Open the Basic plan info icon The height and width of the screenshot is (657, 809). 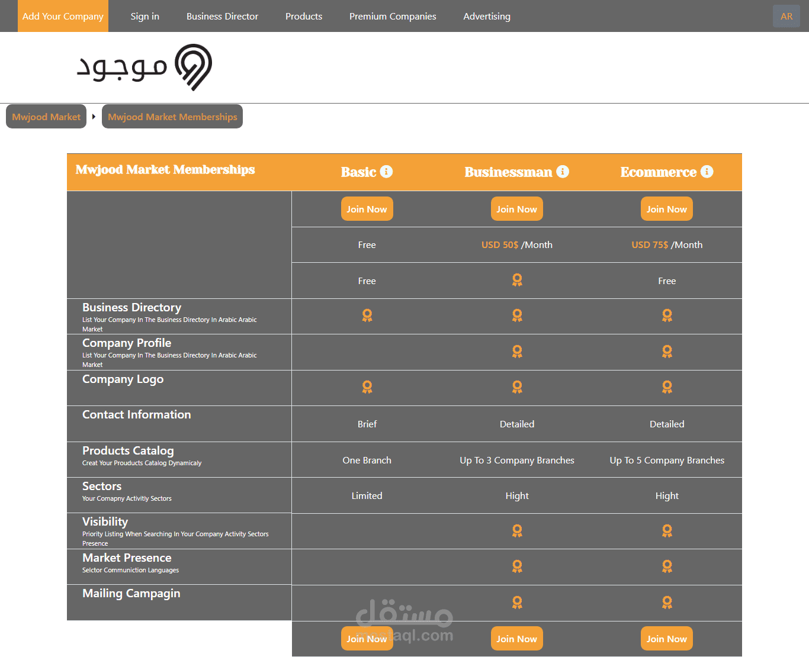(x=386, y=172)
